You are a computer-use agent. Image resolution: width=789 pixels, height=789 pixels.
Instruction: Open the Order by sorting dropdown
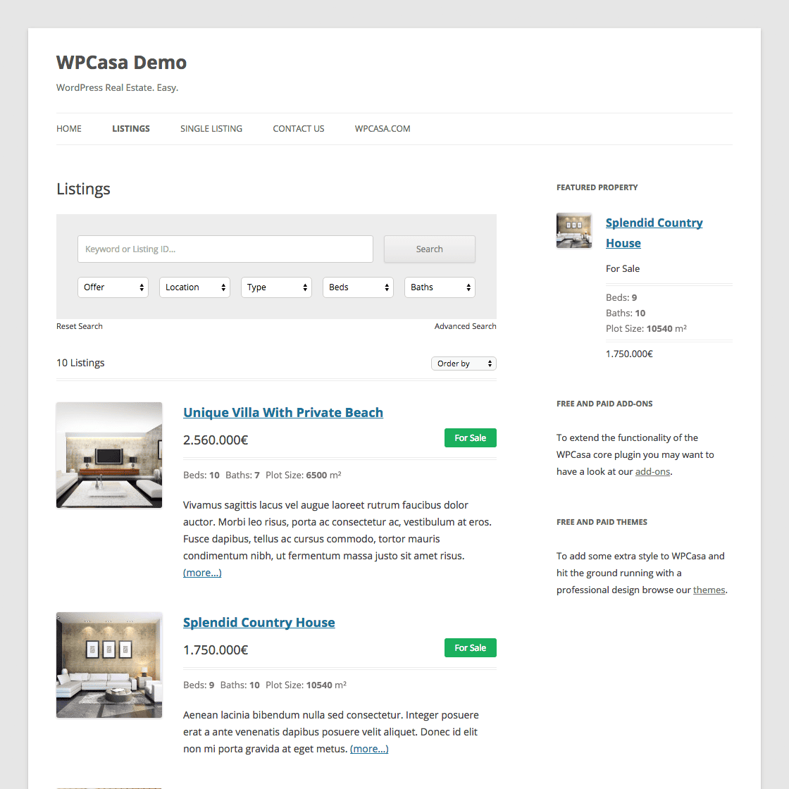(x=464, y=363)
